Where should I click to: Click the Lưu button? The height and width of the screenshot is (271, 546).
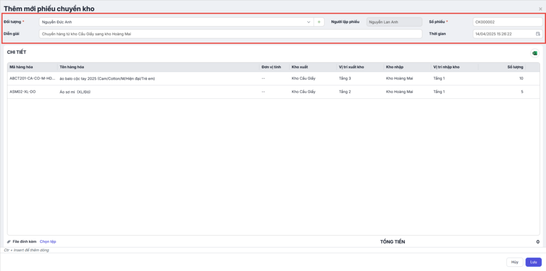(533, 262)
